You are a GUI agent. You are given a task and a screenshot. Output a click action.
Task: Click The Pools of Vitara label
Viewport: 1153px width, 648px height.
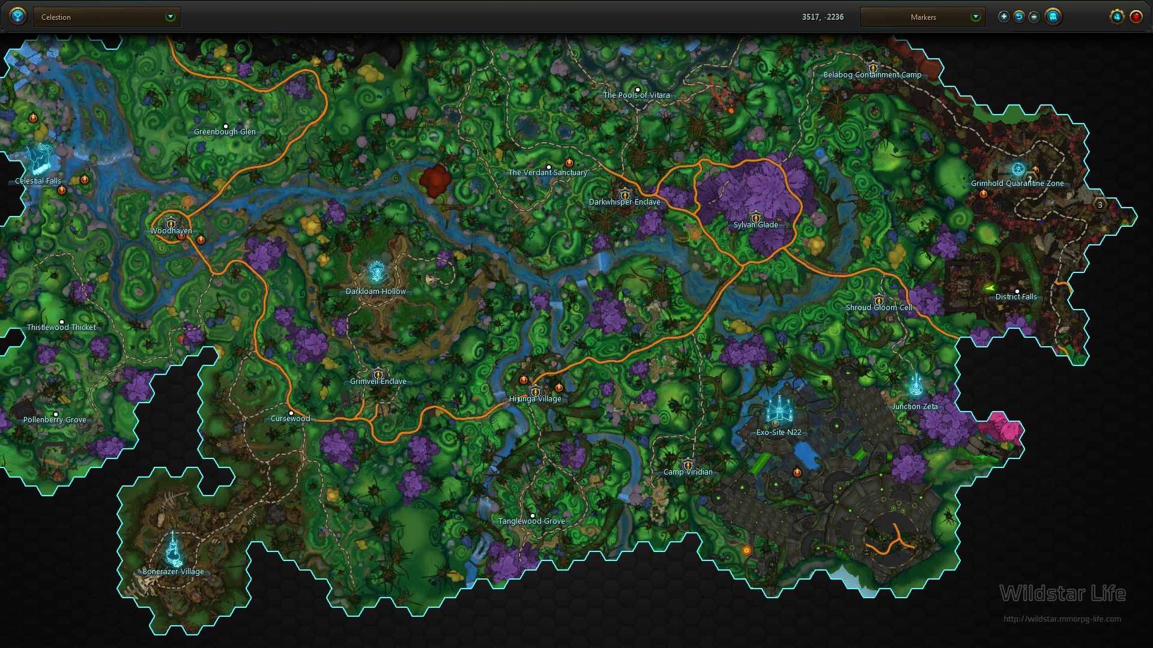[637, 95]
